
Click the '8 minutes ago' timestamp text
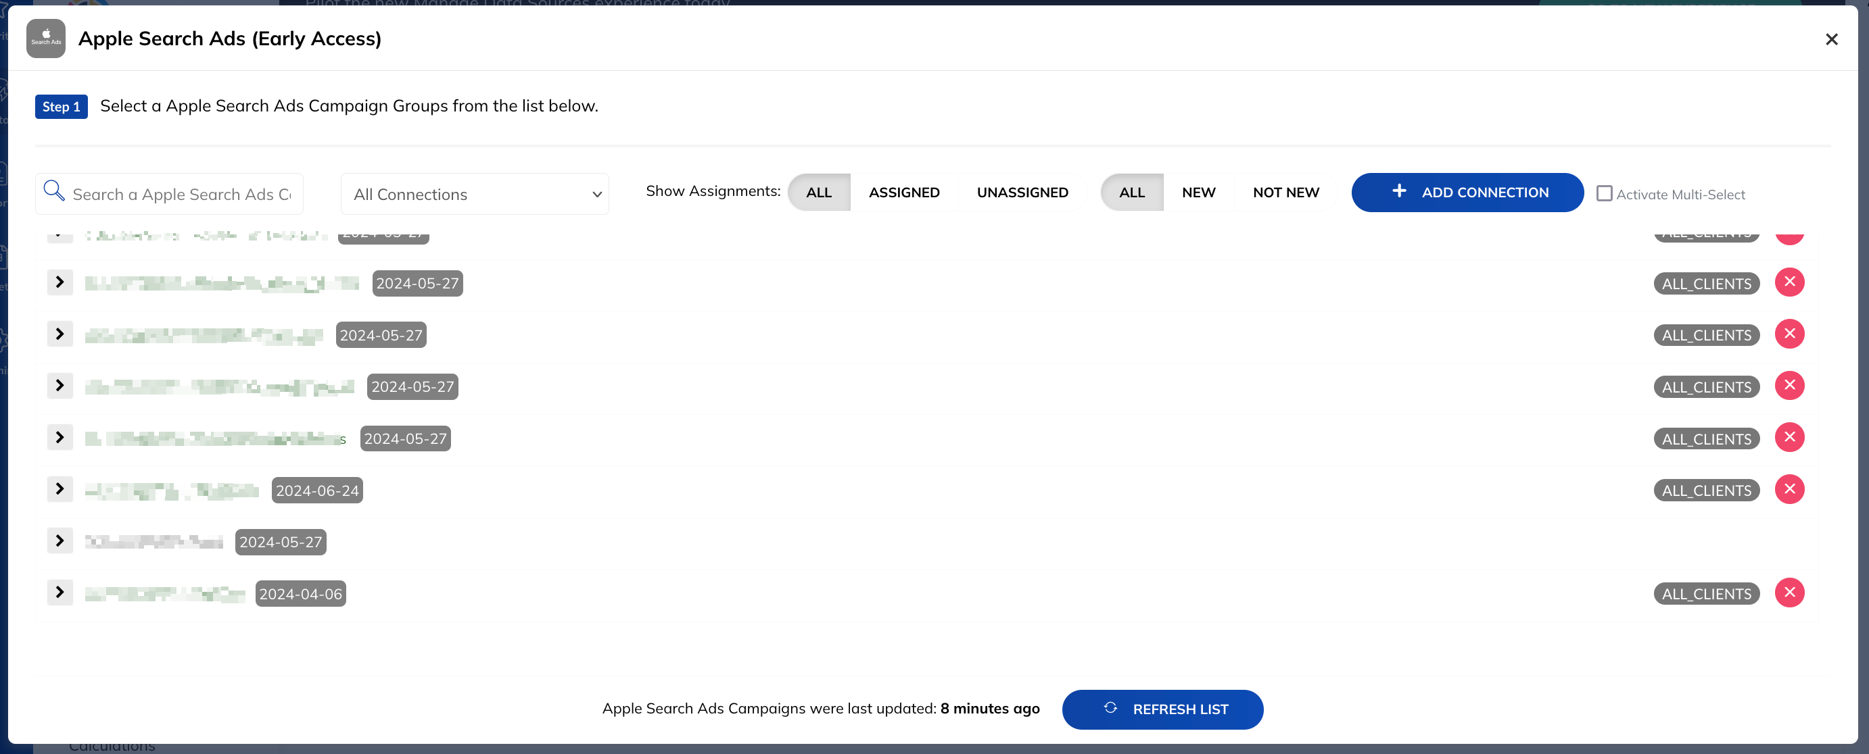coord(990,708)
